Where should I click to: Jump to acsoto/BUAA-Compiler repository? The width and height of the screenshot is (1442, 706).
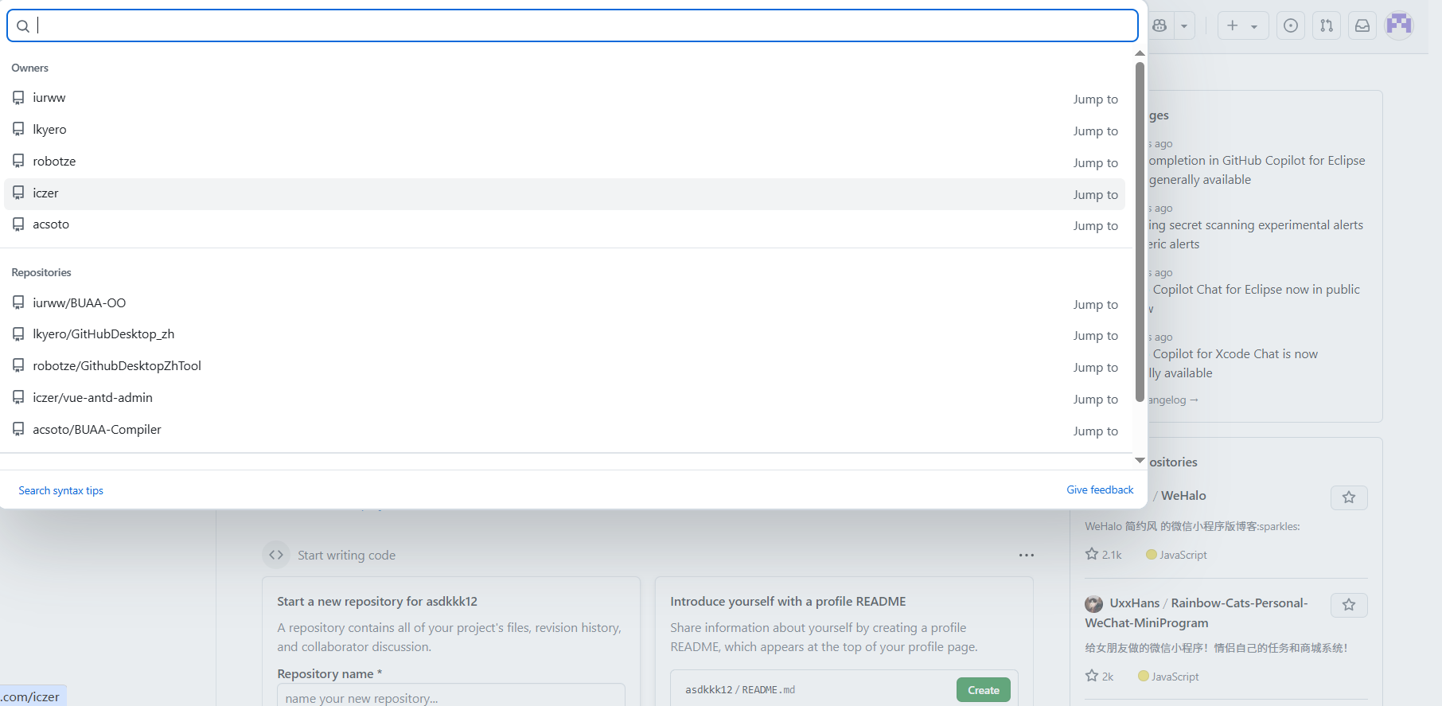[x=564, y=430]
